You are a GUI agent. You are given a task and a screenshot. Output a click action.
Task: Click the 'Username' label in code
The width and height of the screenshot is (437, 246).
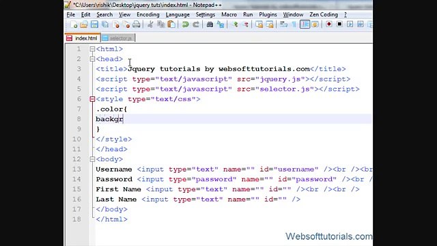pyautogui.click(x=114, y=169)
